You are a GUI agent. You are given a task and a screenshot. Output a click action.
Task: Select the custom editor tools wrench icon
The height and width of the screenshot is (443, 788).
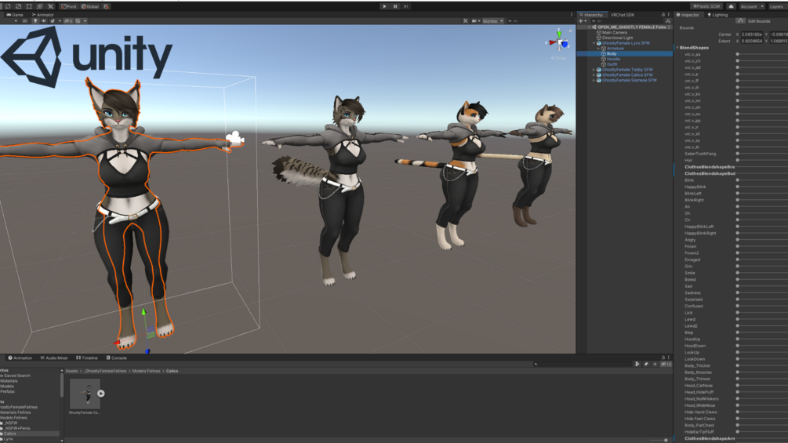pyautogui.click(x=50, y=6)
